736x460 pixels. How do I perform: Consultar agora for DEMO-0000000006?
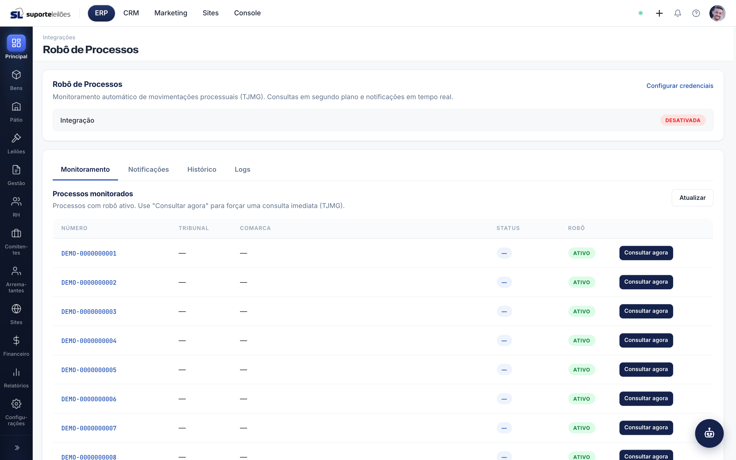646,399
